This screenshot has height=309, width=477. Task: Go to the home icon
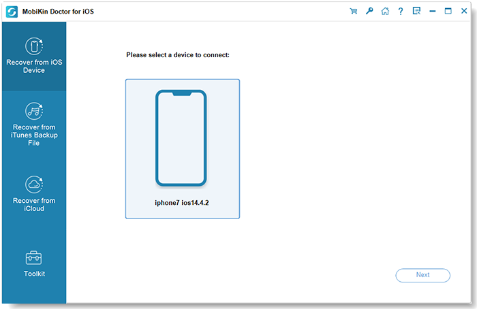[385, 12]
